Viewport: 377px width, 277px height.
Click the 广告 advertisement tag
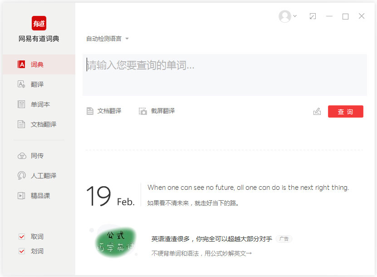(284, 238)
